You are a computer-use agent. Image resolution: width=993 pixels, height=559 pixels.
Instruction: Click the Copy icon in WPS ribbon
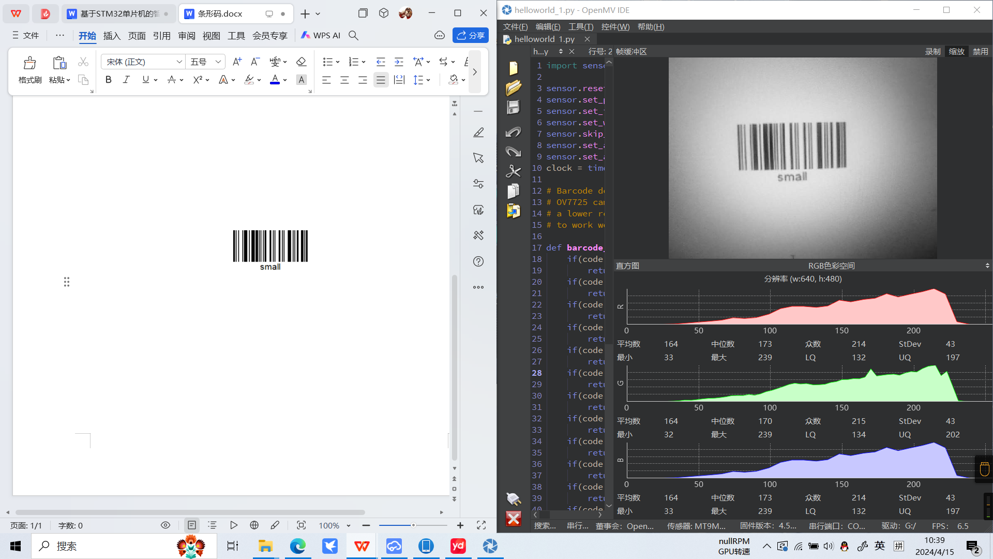83,80
